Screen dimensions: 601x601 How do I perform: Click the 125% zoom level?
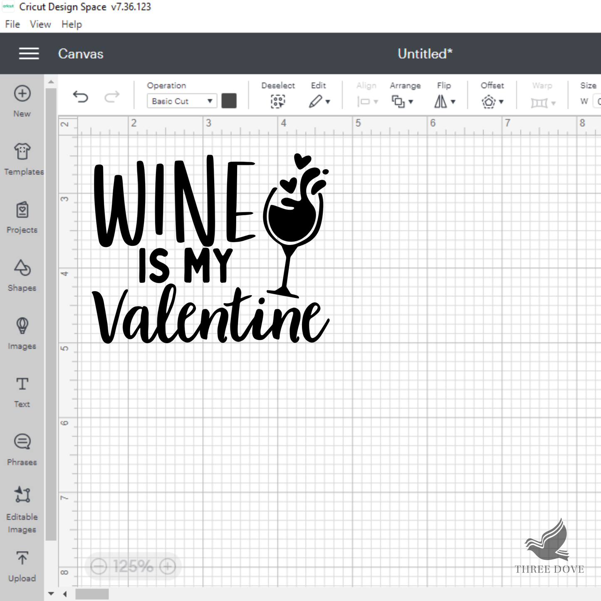tap(133, 566)
